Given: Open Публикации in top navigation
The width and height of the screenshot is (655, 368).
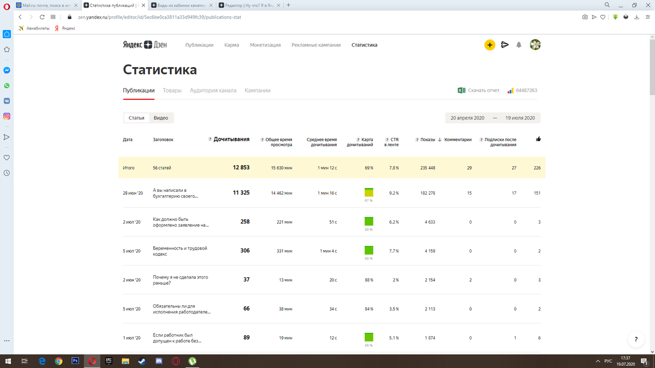Looking at the screenshot, I should [x=199, y=45].
